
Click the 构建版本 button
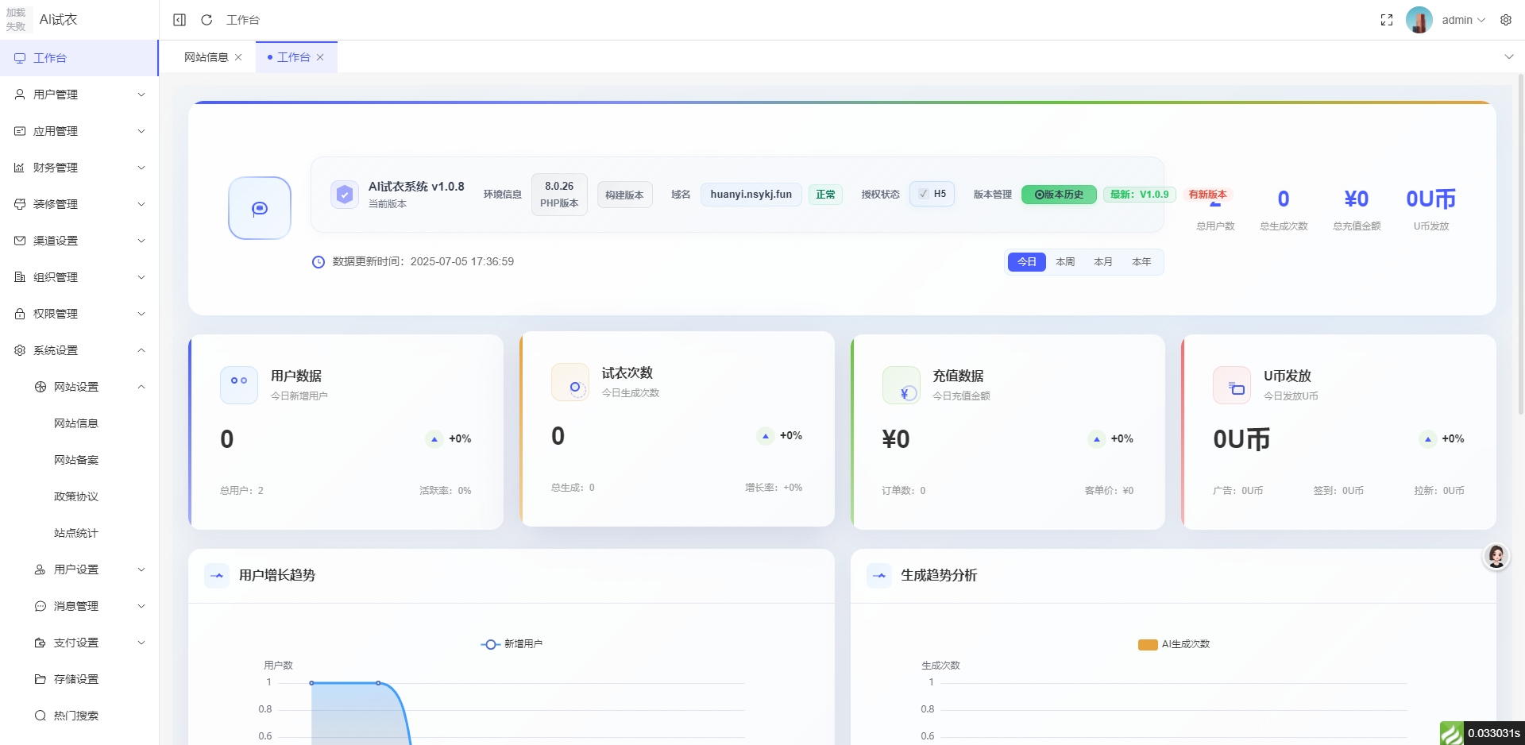point(624,195)
